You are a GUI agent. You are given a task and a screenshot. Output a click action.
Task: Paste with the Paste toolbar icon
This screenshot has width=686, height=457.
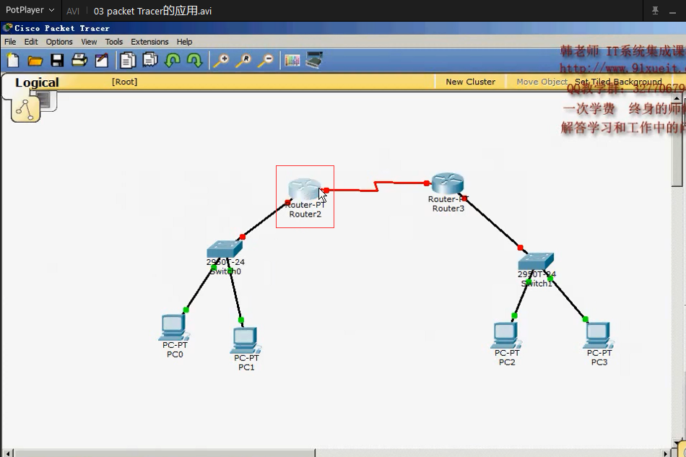pyautogui.click(x=150, y=60)
